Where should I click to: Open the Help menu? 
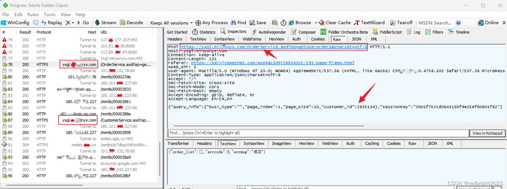pos(81,15)
